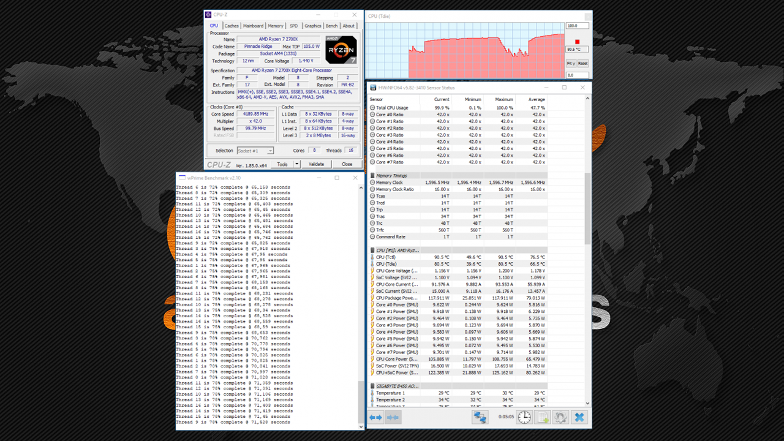Open the SPD tab
This screenshot has height=441, width=784.
(294, 26)
